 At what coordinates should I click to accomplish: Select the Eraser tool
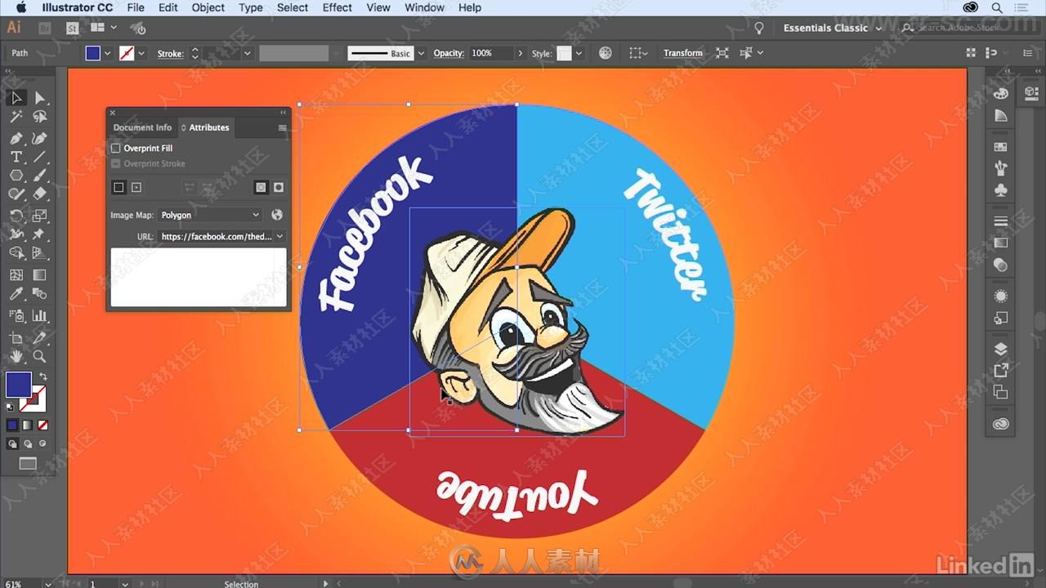tap(39, 194)
